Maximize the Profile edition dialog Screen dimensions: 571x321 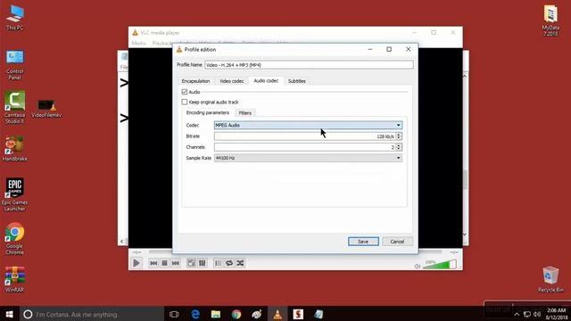pyautogui.click(x=389, y=49)
